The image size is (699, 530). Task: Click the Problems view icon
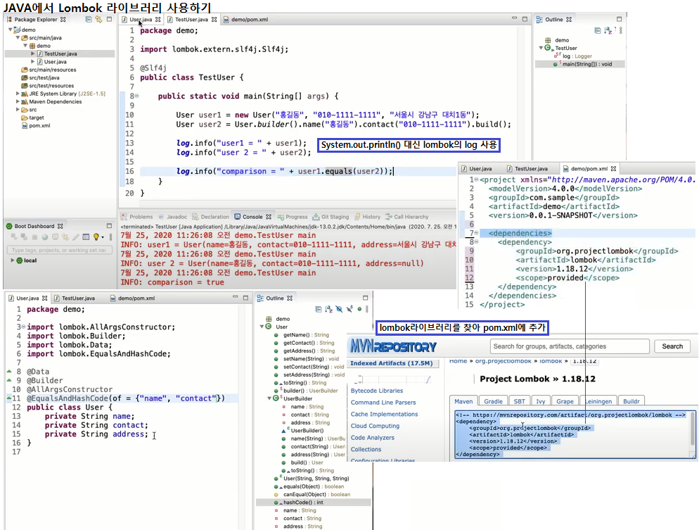click(124, 217)
